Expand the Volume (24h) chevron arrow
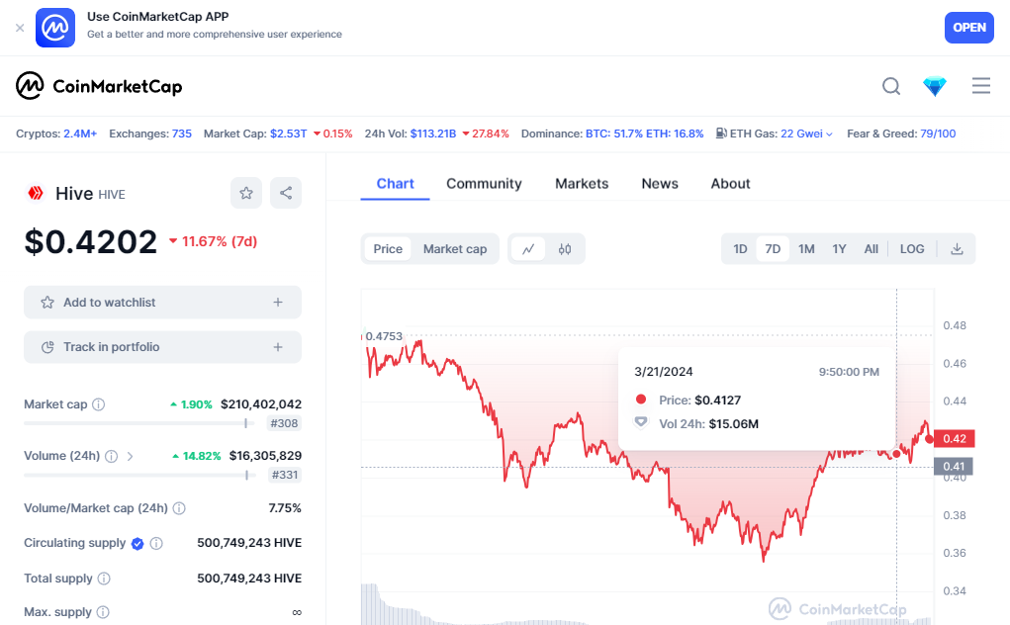Screen dimensions: 1010x625 131,456
